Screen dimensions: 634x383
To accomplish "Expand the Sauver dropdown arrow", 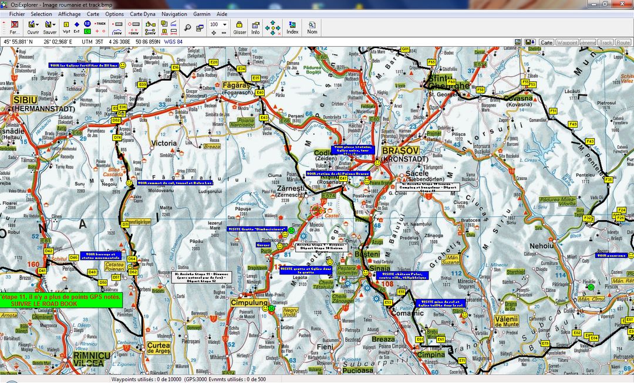I will pyautogui.click(x=55, y=25).
